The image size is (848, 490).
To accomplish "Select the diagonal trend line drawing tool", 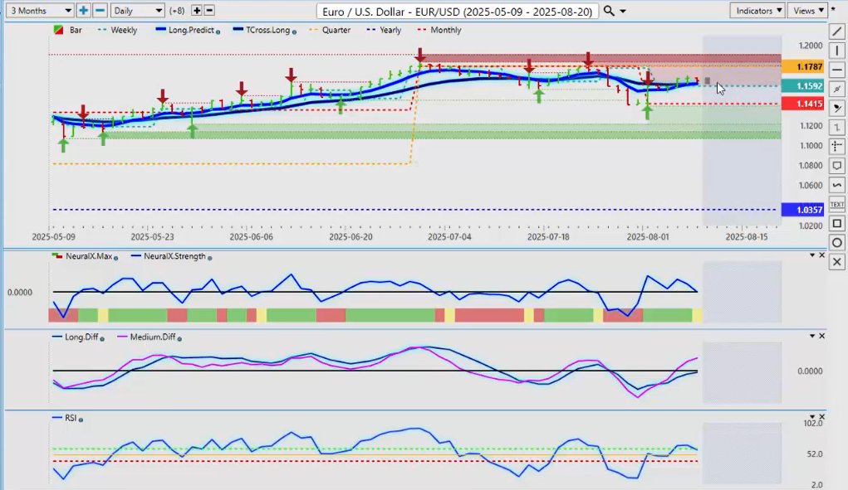I will (x=837, y=32).
